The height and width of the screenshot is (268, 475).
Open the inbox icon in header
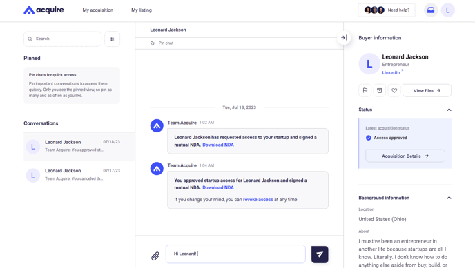coord(431,10)
